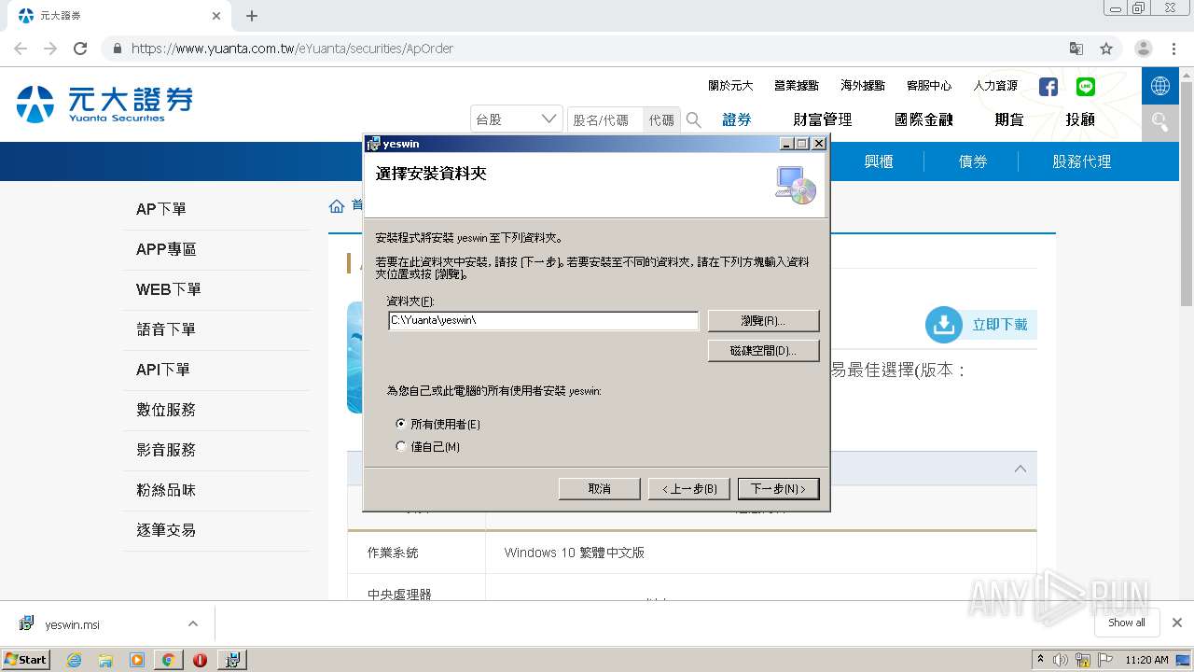Close the downloads bar
The width and height of the screenshot is (1194, 672).
coord(1177,623)
